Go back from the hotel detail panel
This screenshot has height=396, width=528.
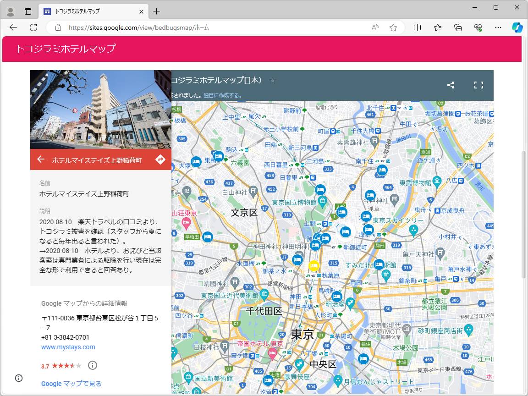40,159
